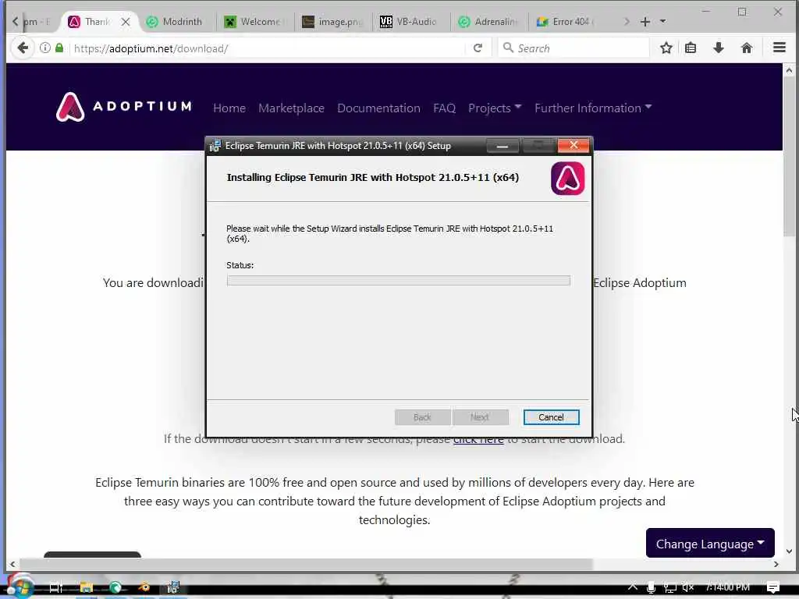Screen dimensions: 799x599
Task: Bookmark this page with the star icon
Action: (x=666, y=48)
